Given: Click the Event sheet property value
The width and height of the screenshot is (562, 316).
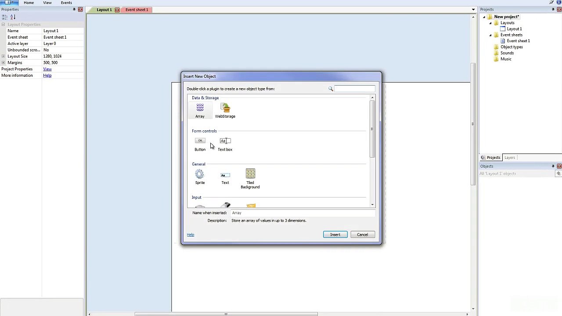Looking at the screenshot, I should point(62,37).
